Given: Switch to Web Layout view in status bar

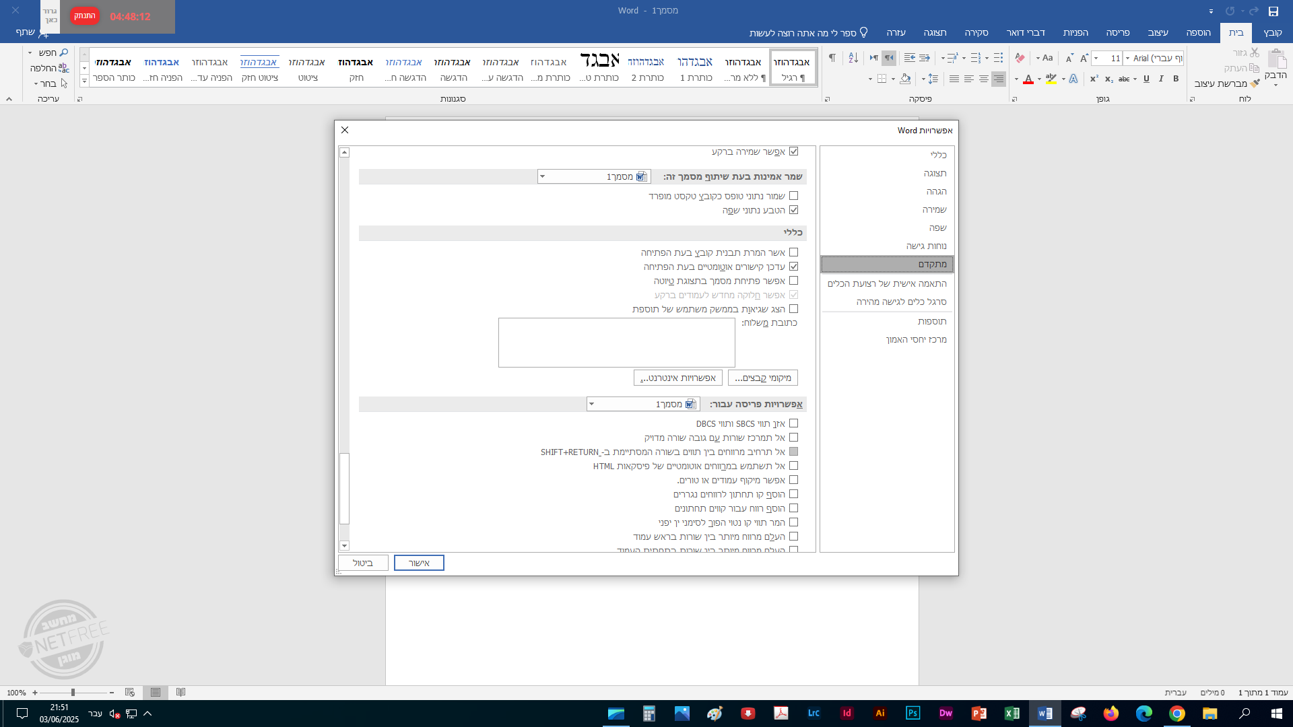Looking at the screenshot, I should point(130,692).
